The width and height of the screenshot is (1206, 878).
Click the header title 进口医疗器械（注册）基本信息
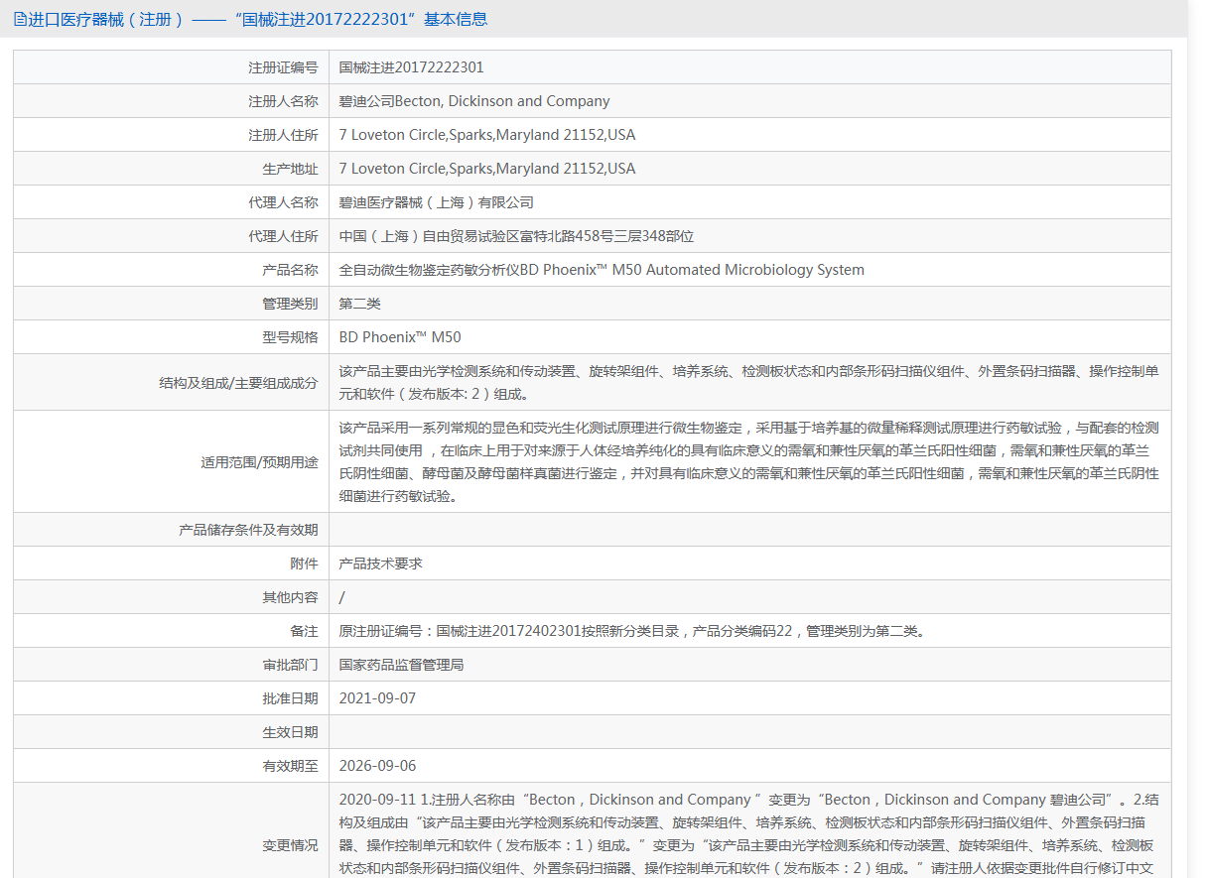[257, 19]
